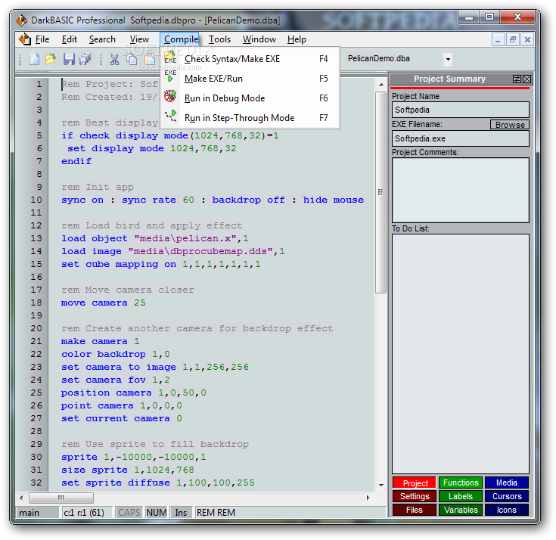Viewport: 556px width, 540px height.
Task: Click the horizontal scrollbar thumb
Action: pyautogui.click(x=61, y=498)
